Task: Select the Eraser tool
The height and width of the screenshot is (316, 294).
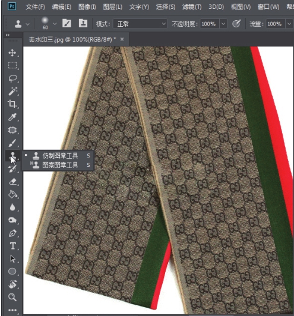Action: 12,182
